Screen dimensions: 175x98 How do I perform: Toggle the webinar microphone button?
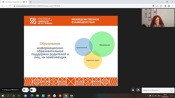[x=24, y=90]
